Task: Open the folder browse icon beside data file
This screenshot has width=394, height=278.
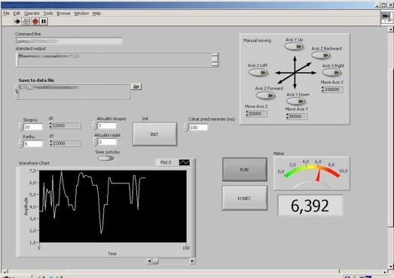Action: click(x=136, y=86)
